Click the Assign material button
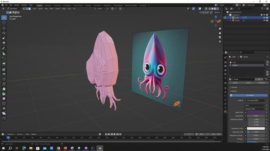Image resolution: width=270 pixels, height=151 pixels. pyautogui.click(x=235, y=83)
